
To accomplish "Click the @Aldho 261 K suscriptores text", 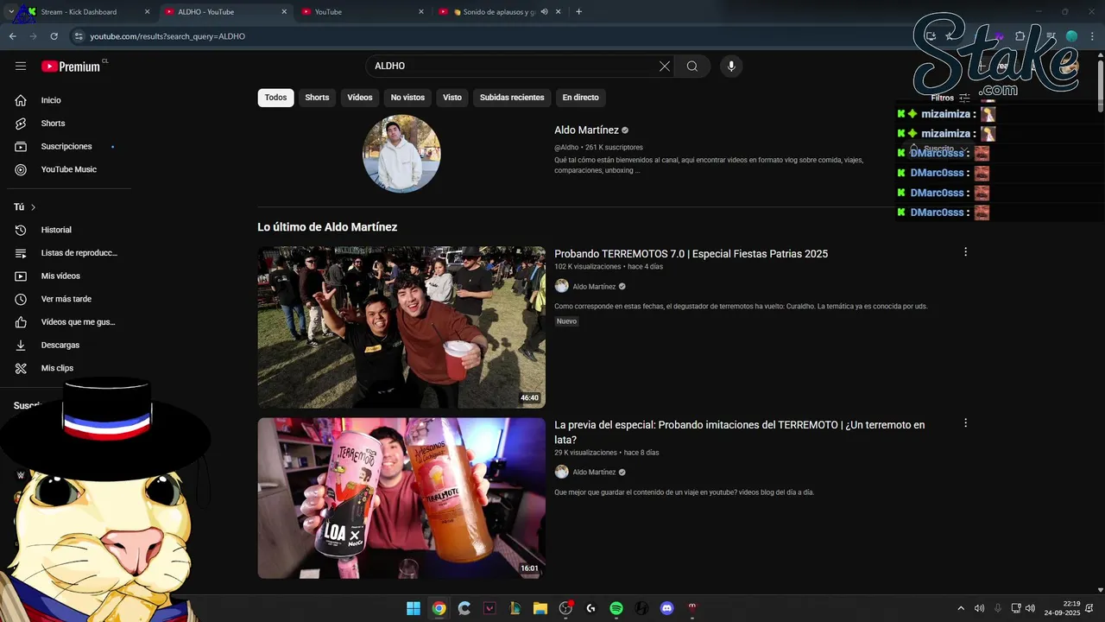I will [598, 148].
